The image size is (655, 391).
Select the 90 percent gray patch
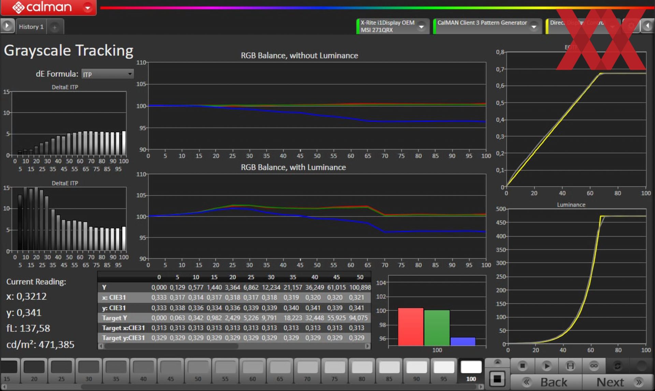click(416, 371)
